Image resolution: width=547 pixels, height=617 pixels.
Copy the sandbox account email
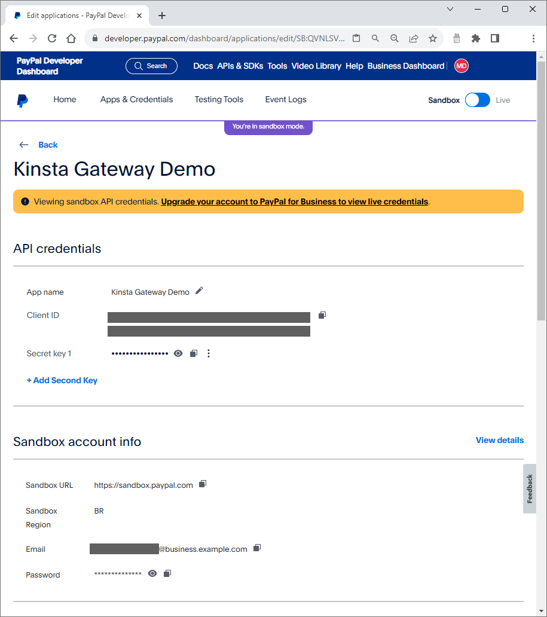pos(257,548)
